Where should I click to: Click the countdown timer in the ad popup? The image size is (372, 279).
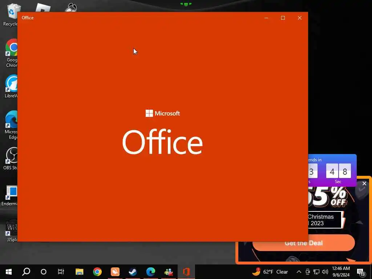(332, 171)
